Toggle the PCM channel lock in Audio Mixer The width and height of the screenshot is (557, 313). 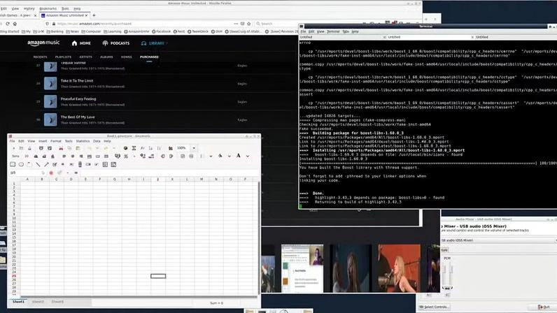447,288
